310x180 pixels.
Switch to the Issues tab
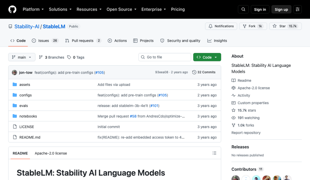click(x=45, y=40)
